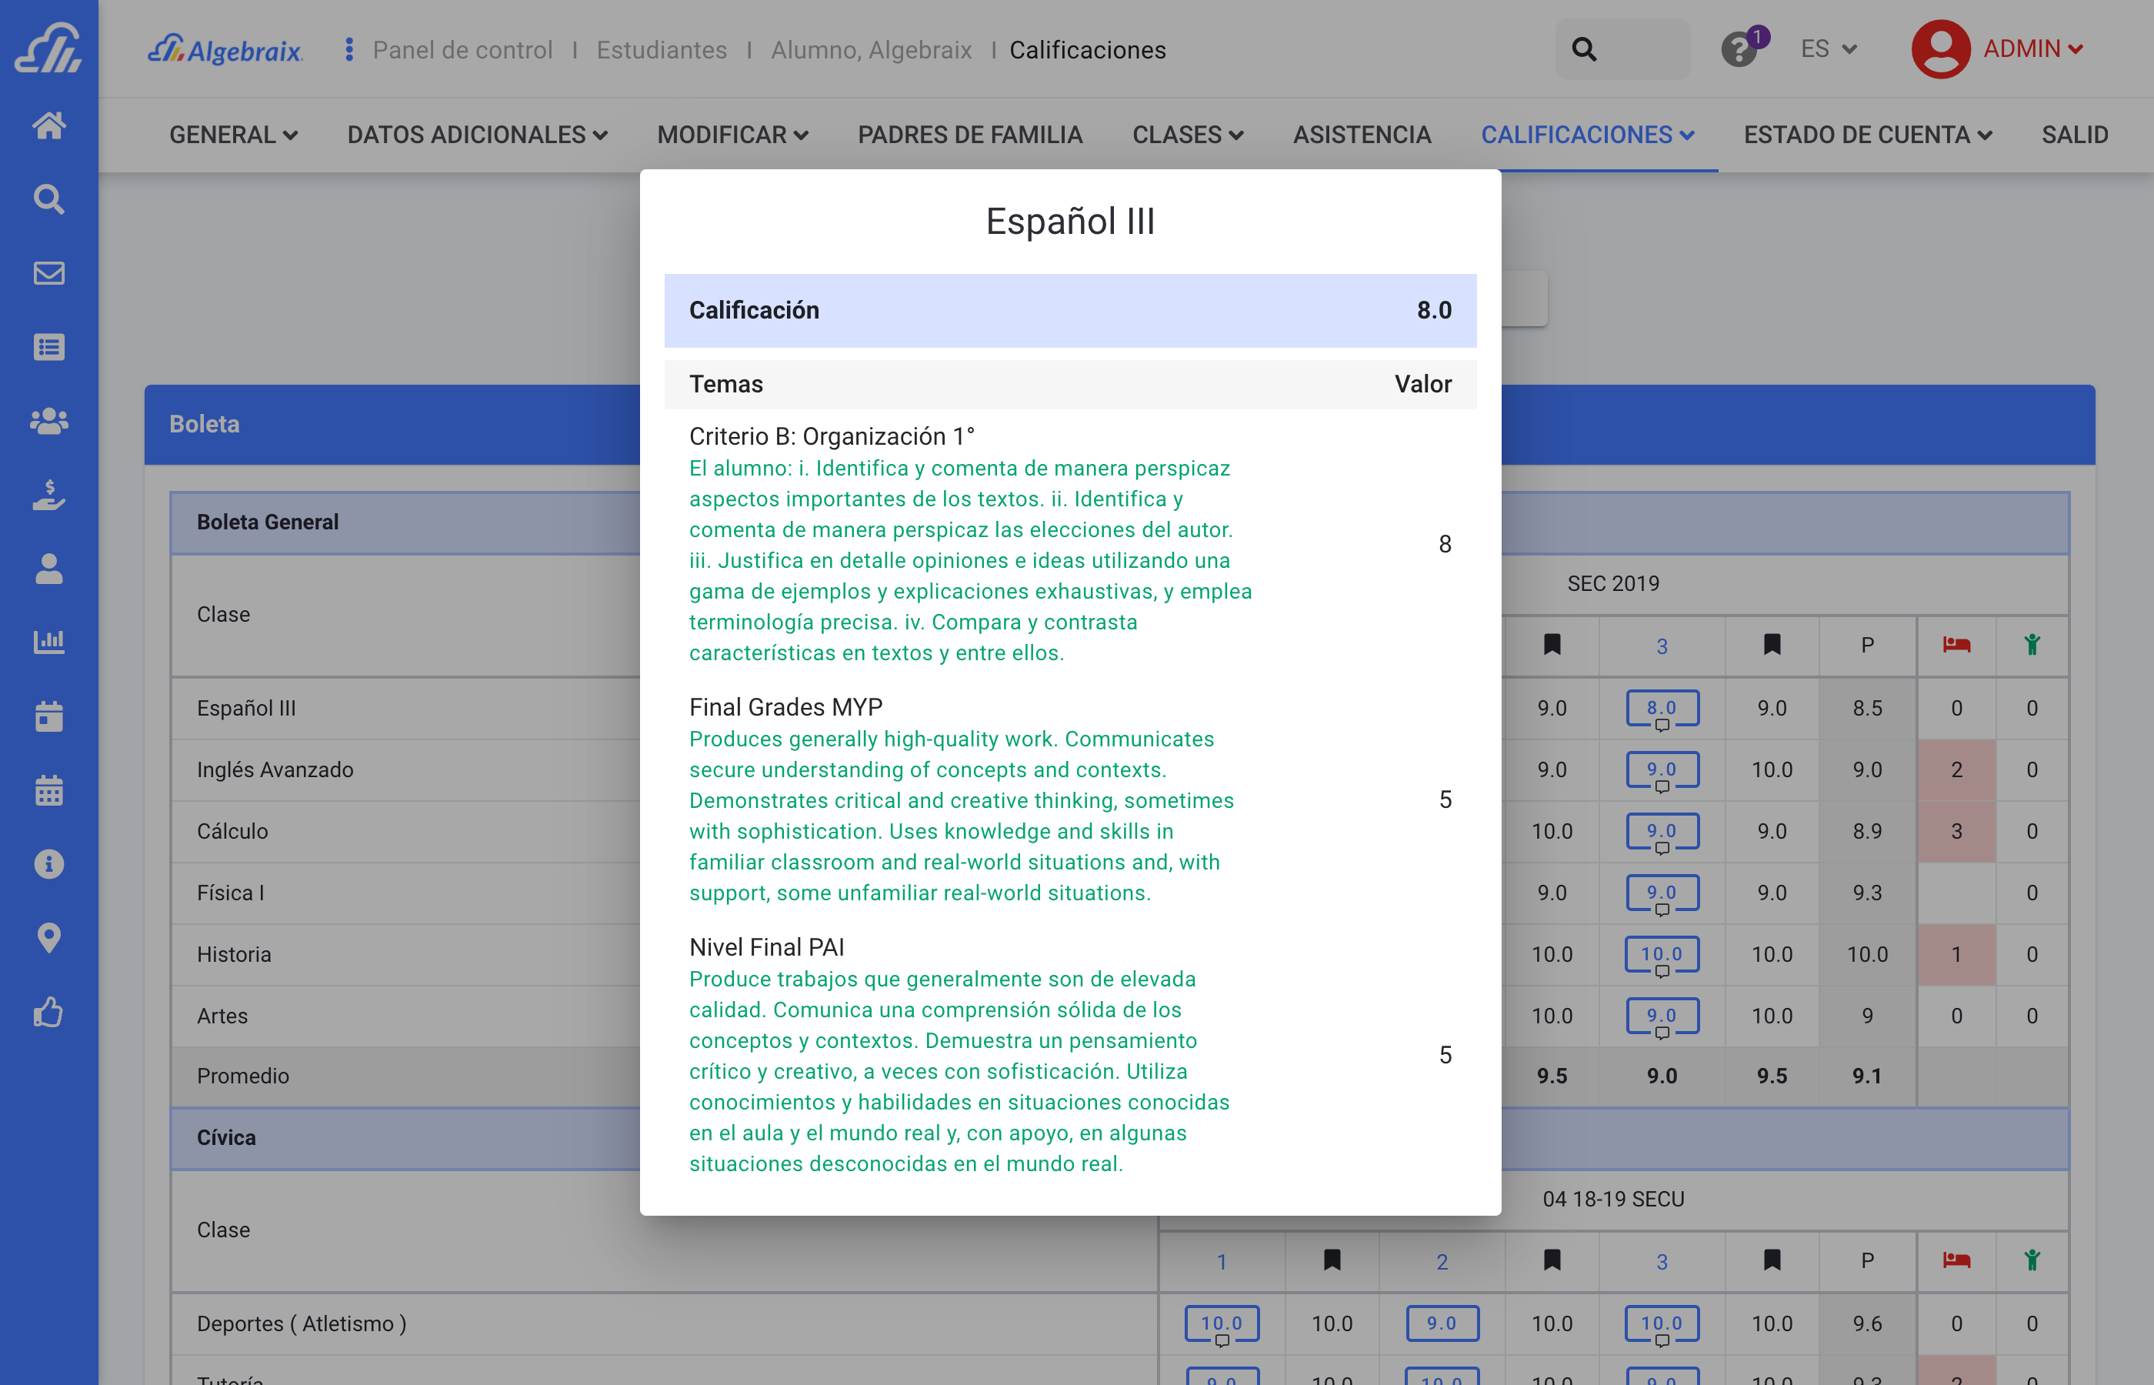The image size is (2154, 1385).
Task: Click the users group icon in sidebar
Action: click(48, 421)
